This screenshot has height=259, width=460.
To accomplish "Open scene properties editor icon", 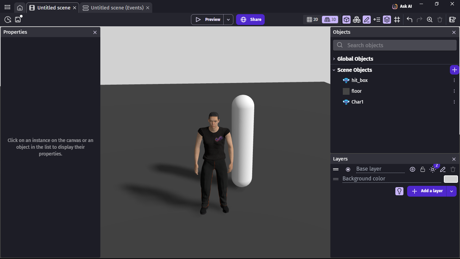I will pos(453,20).
